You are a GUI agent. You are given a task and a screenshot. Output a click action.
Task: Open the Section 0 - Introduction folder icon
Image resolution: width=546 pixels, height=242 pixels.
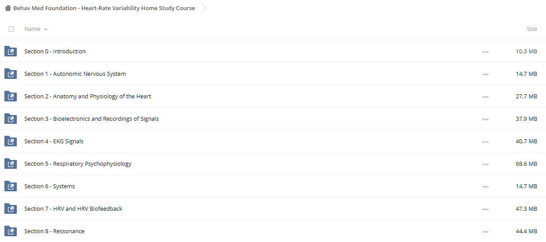(x=11, y=52)
